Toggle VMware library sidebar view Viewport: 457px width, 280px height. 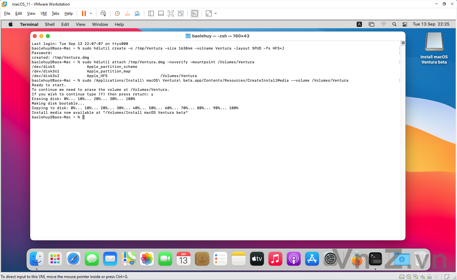[x=151, y=13]
